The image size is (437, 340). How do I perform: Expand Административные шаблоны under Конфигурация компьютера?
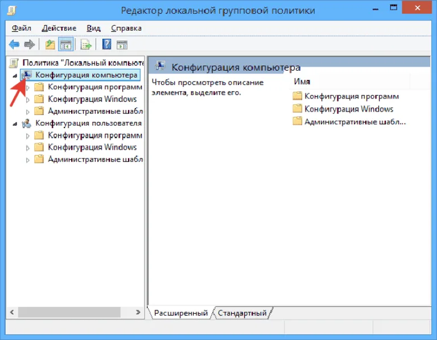pos(27,112)
